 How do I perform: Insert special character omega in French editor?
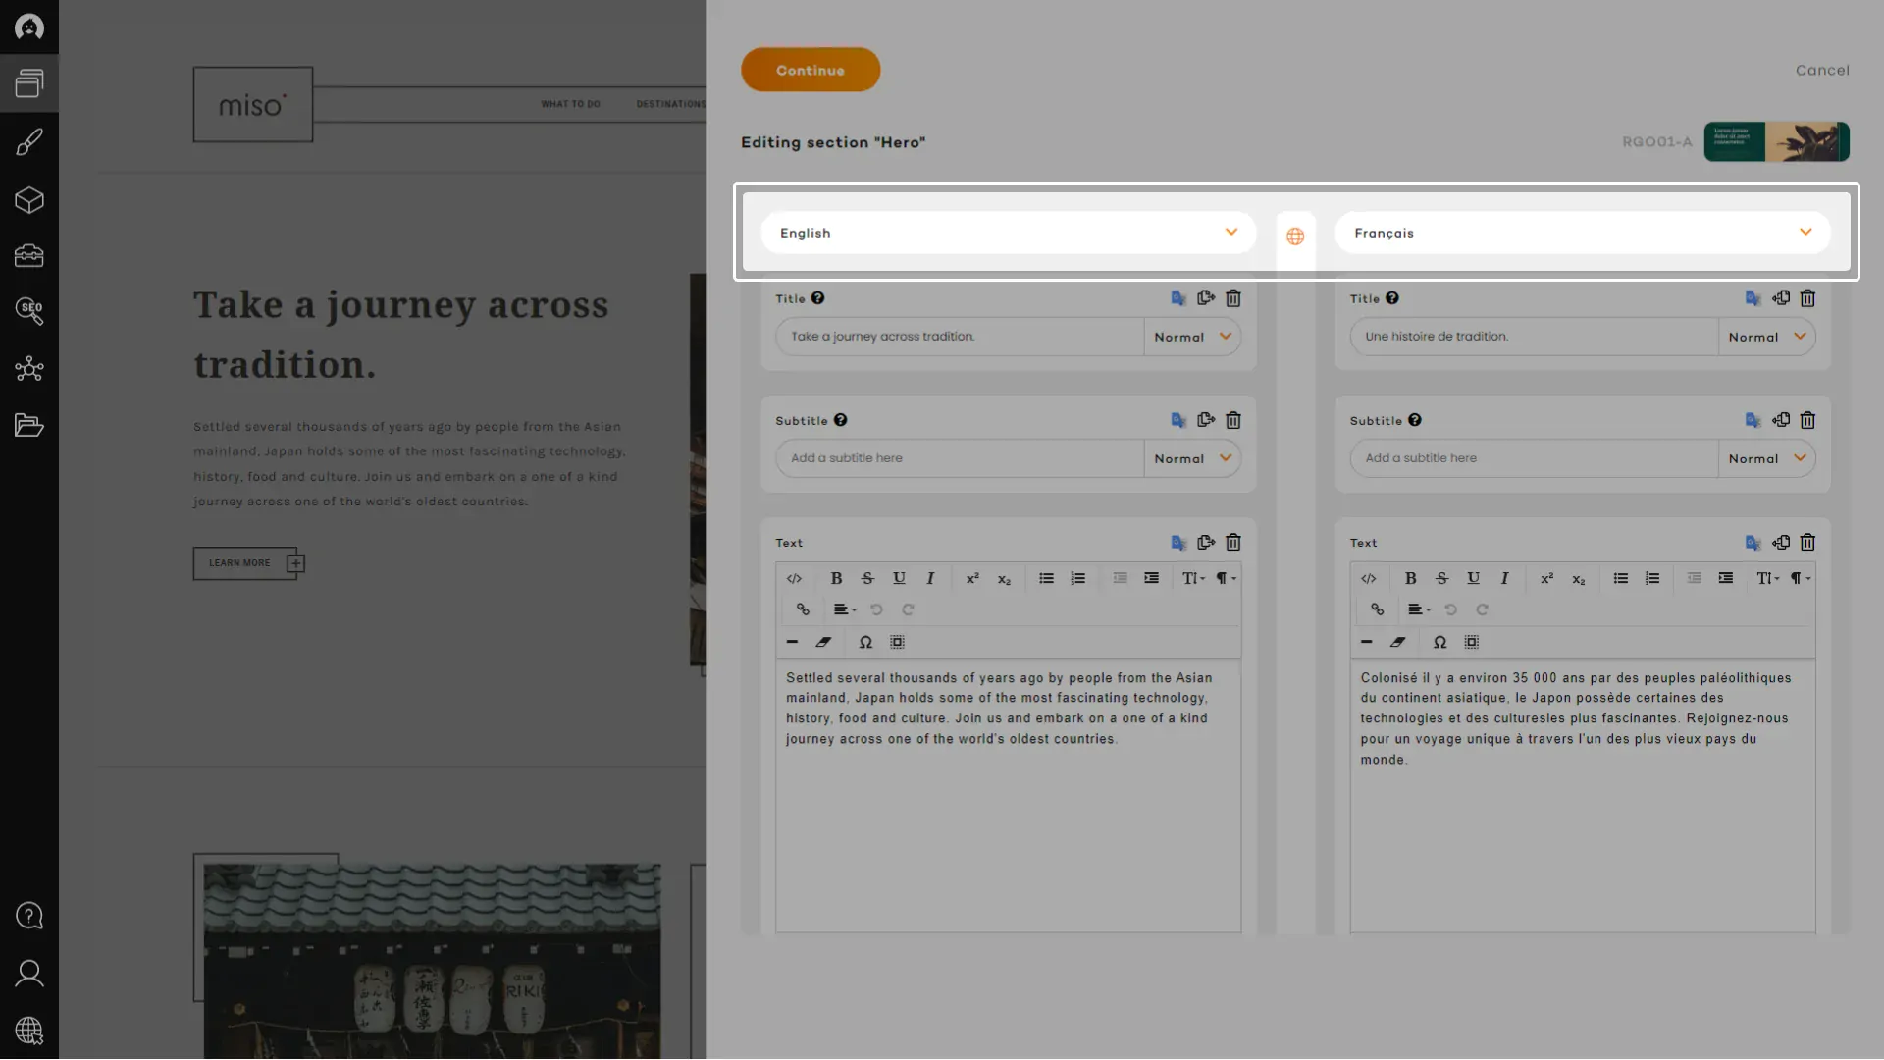(1439, 642)
